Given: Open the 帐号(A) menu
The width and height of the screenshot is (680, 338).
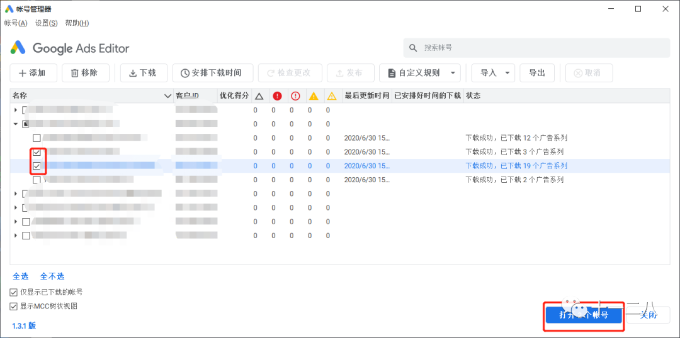Looking at the screenshot, I should pos(16,23).
